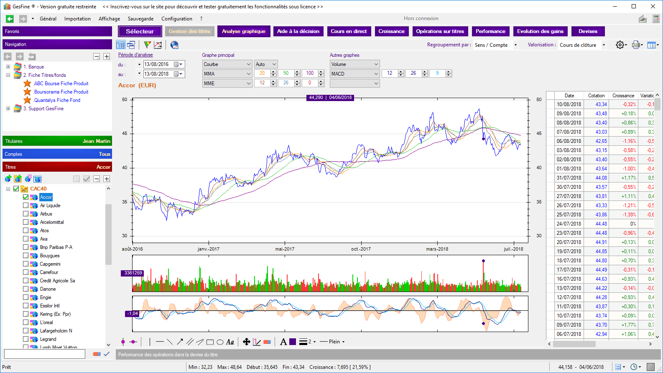Click the green back arrow in the toolbar
The width and height of the screenshot is (663, 373).
[10, 19]
